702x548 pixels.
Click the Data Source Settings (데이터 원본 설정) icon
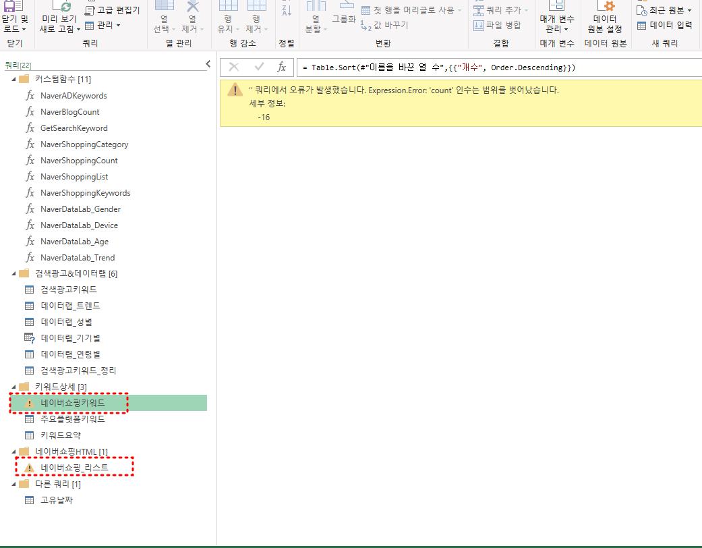605,7
